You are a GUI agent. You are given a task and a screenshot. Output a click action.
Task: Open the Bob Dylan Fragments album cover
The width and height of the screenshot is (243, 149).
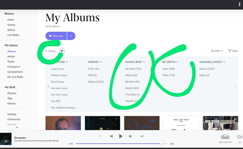tap(220, 123)
